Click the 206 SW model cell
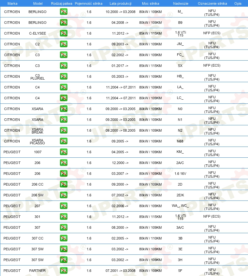Screen dimensions: 248x276 (37, 195)
